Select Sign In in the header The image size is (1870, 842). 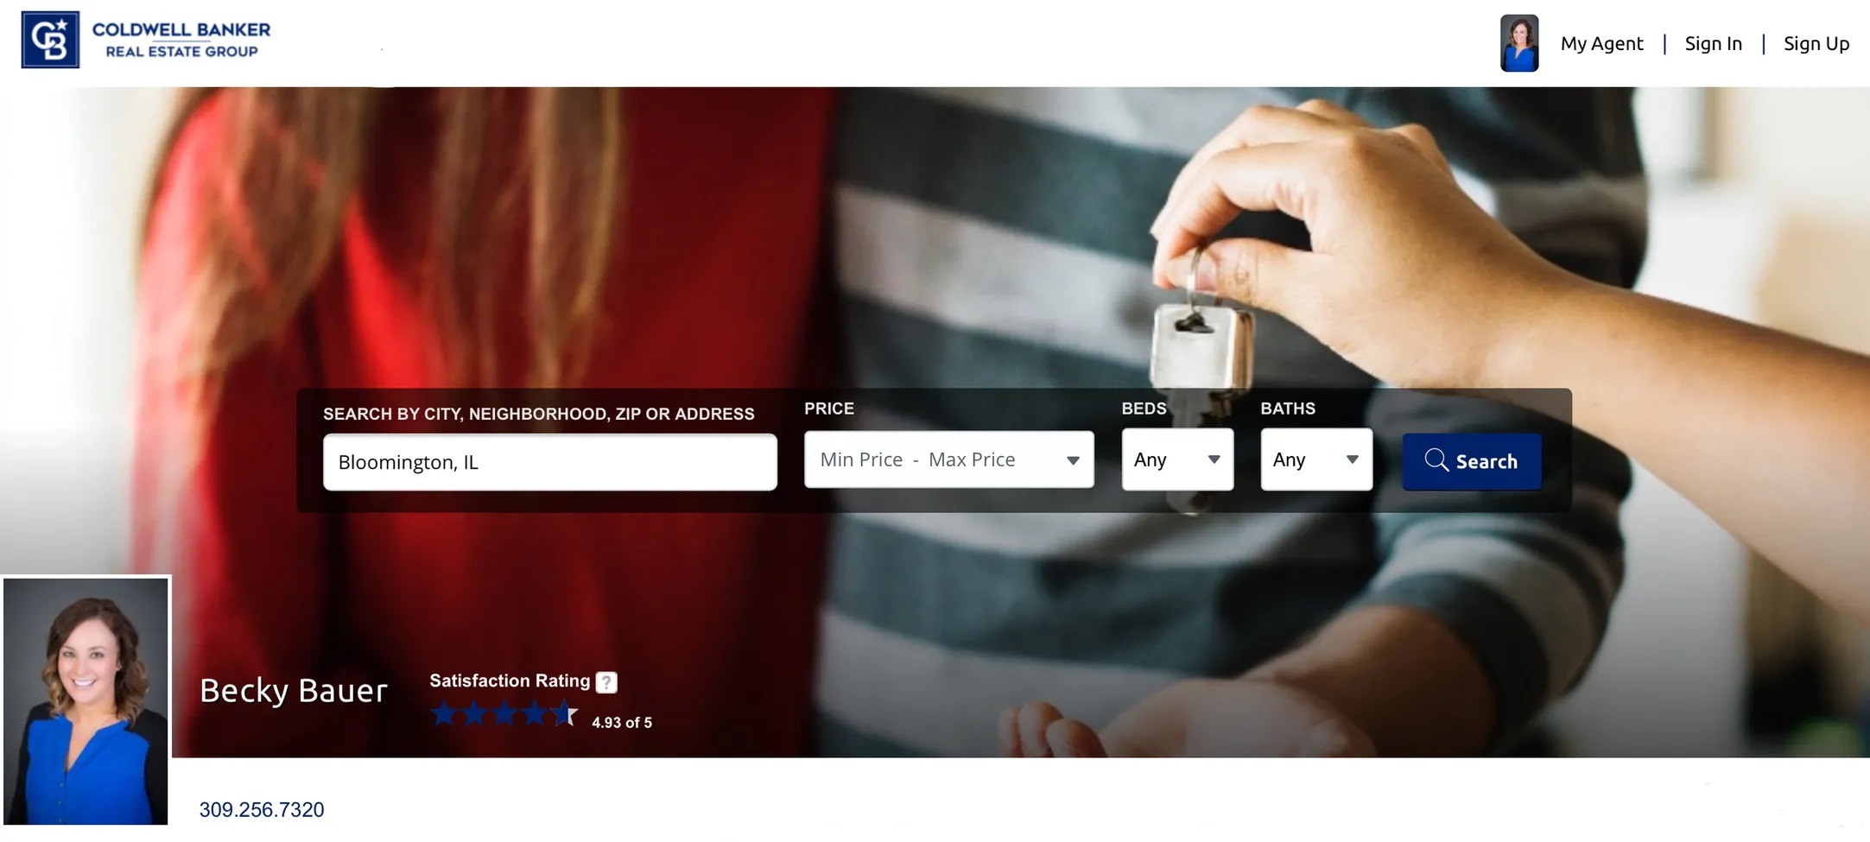coord(1713,43)
